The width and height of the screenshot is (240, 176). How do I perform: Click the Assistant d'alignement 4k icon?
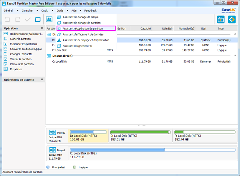(59, 46)
